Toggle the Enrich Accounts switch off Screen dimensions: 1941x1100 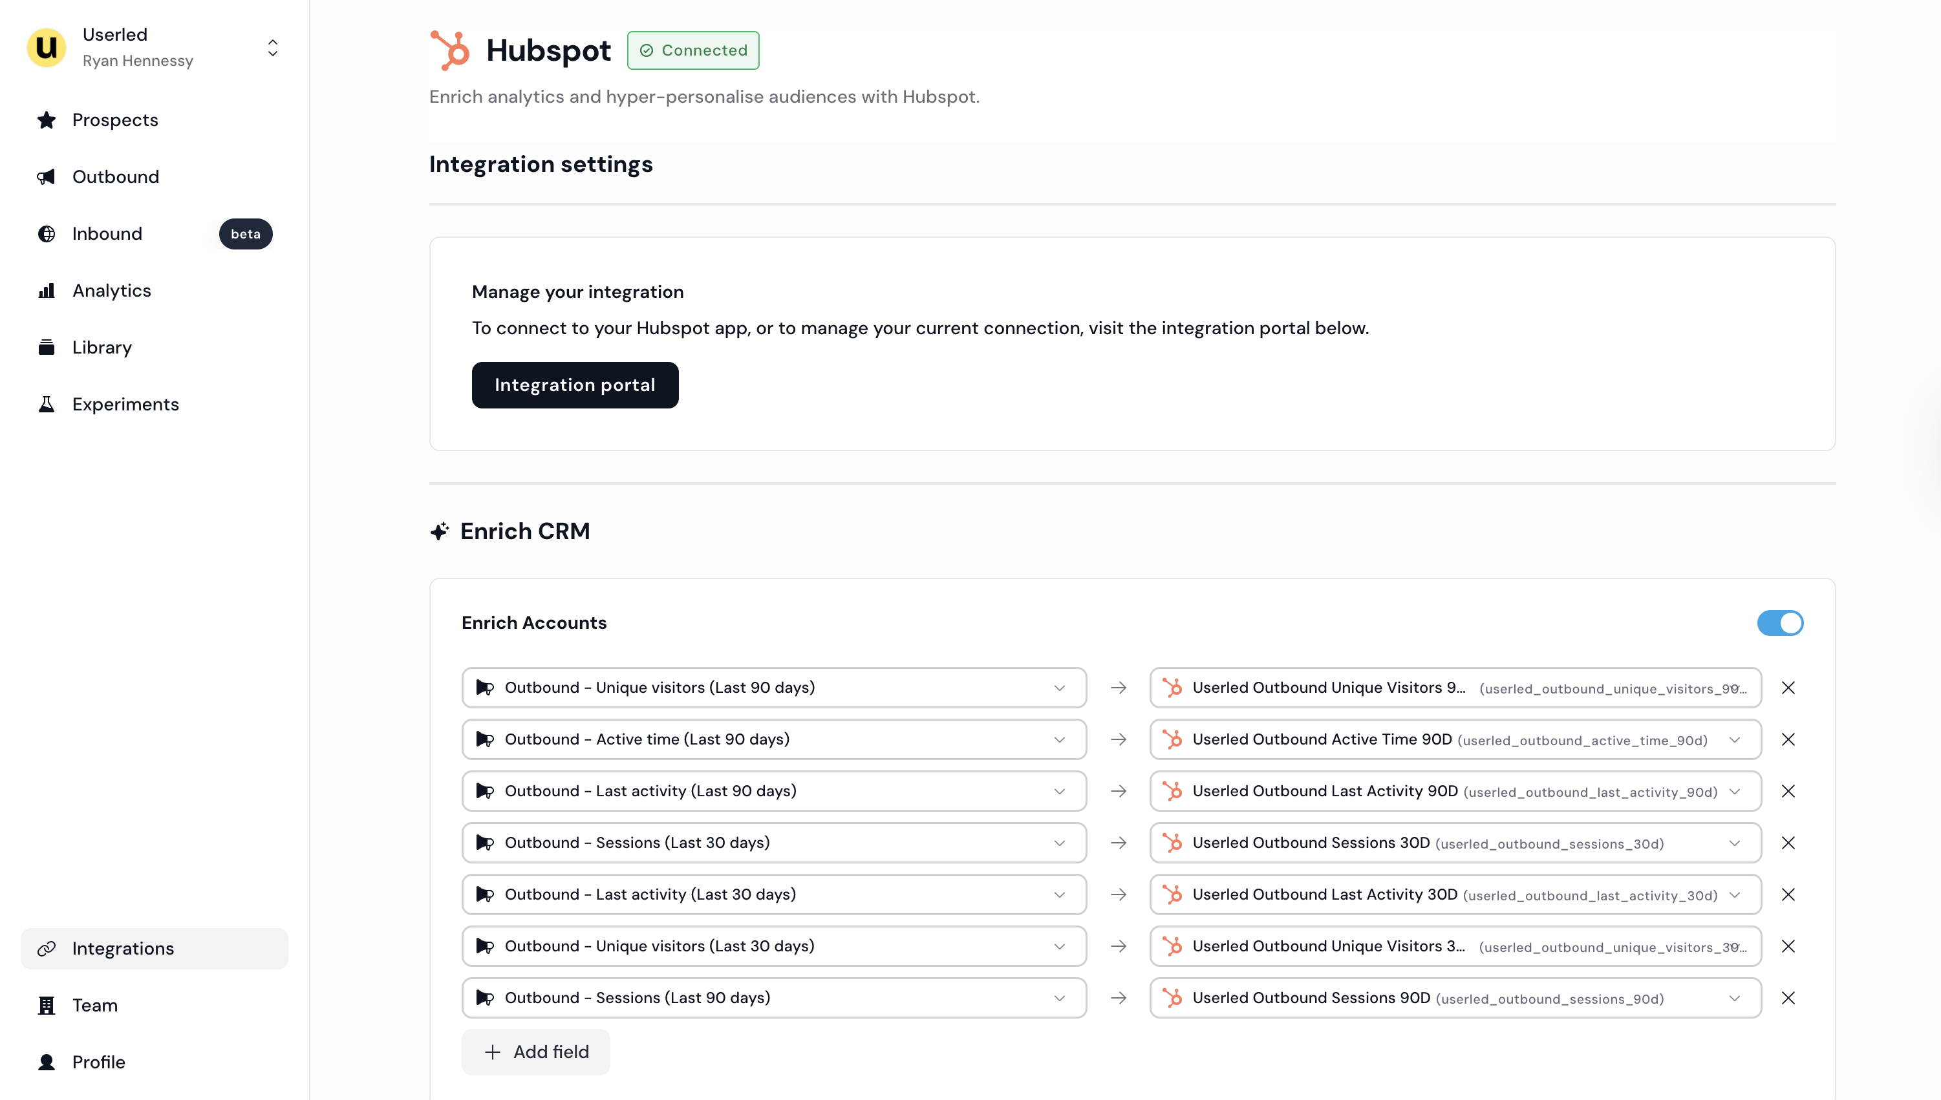tap(1779, 623)
